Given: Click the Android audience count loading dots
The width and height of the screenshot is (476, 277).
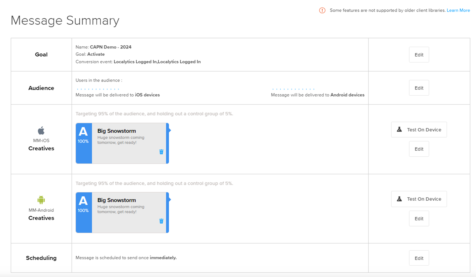Looking at the screenshot, I should pyautogui.click(x=293, y=89).
